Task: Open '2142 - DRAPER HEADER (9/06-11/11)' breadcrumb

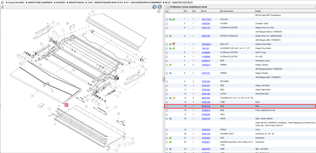Action: 106,3
